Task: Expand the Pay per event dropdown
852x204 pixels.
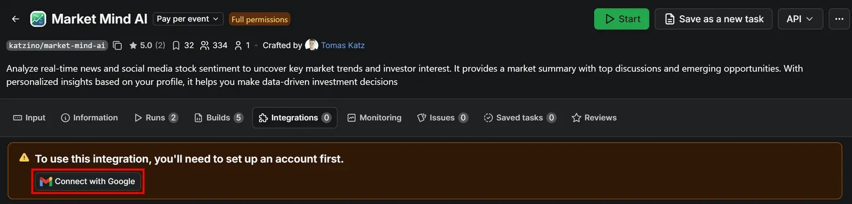Action: point(188,19)
